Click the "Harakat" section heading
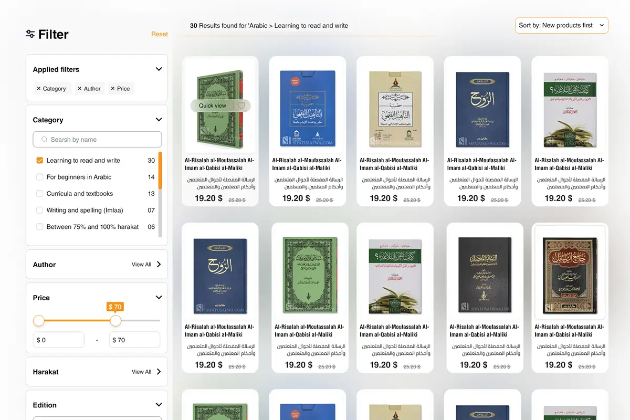 click(x=46, y=372)
